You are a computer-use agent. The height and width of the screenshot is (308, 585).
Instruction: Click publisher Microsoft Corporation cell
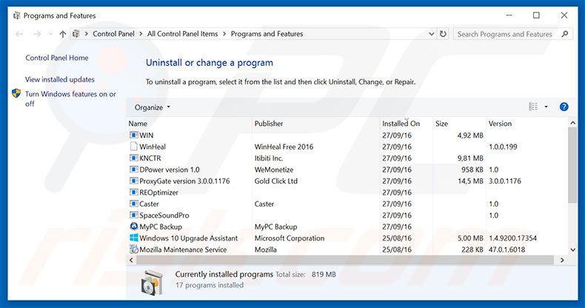click(289, 238)
